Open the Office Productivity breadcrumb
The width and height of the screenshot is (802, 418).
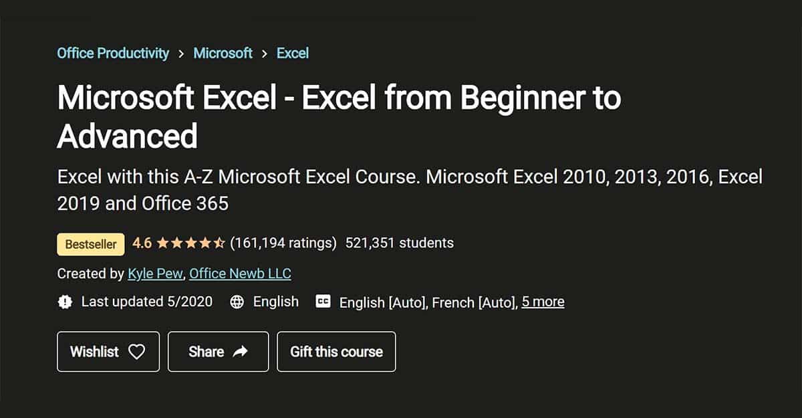(x=112, y=53)
